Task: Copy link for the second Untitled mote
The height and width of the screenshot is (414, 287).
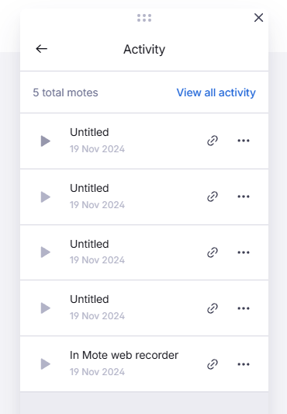Action: click(x=213, y=197)
